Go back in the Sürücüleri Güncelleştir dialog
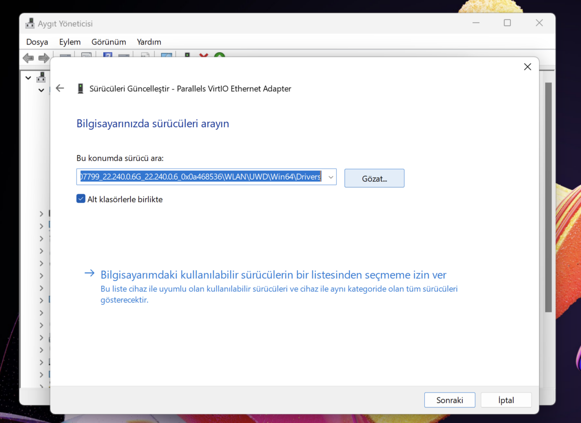 pos(60,88)
